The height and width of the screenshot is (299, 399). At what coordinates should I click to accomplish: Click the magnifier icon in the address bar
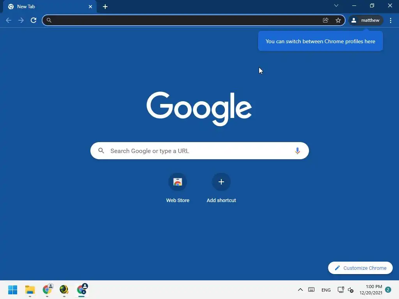(x=49, y=20)
